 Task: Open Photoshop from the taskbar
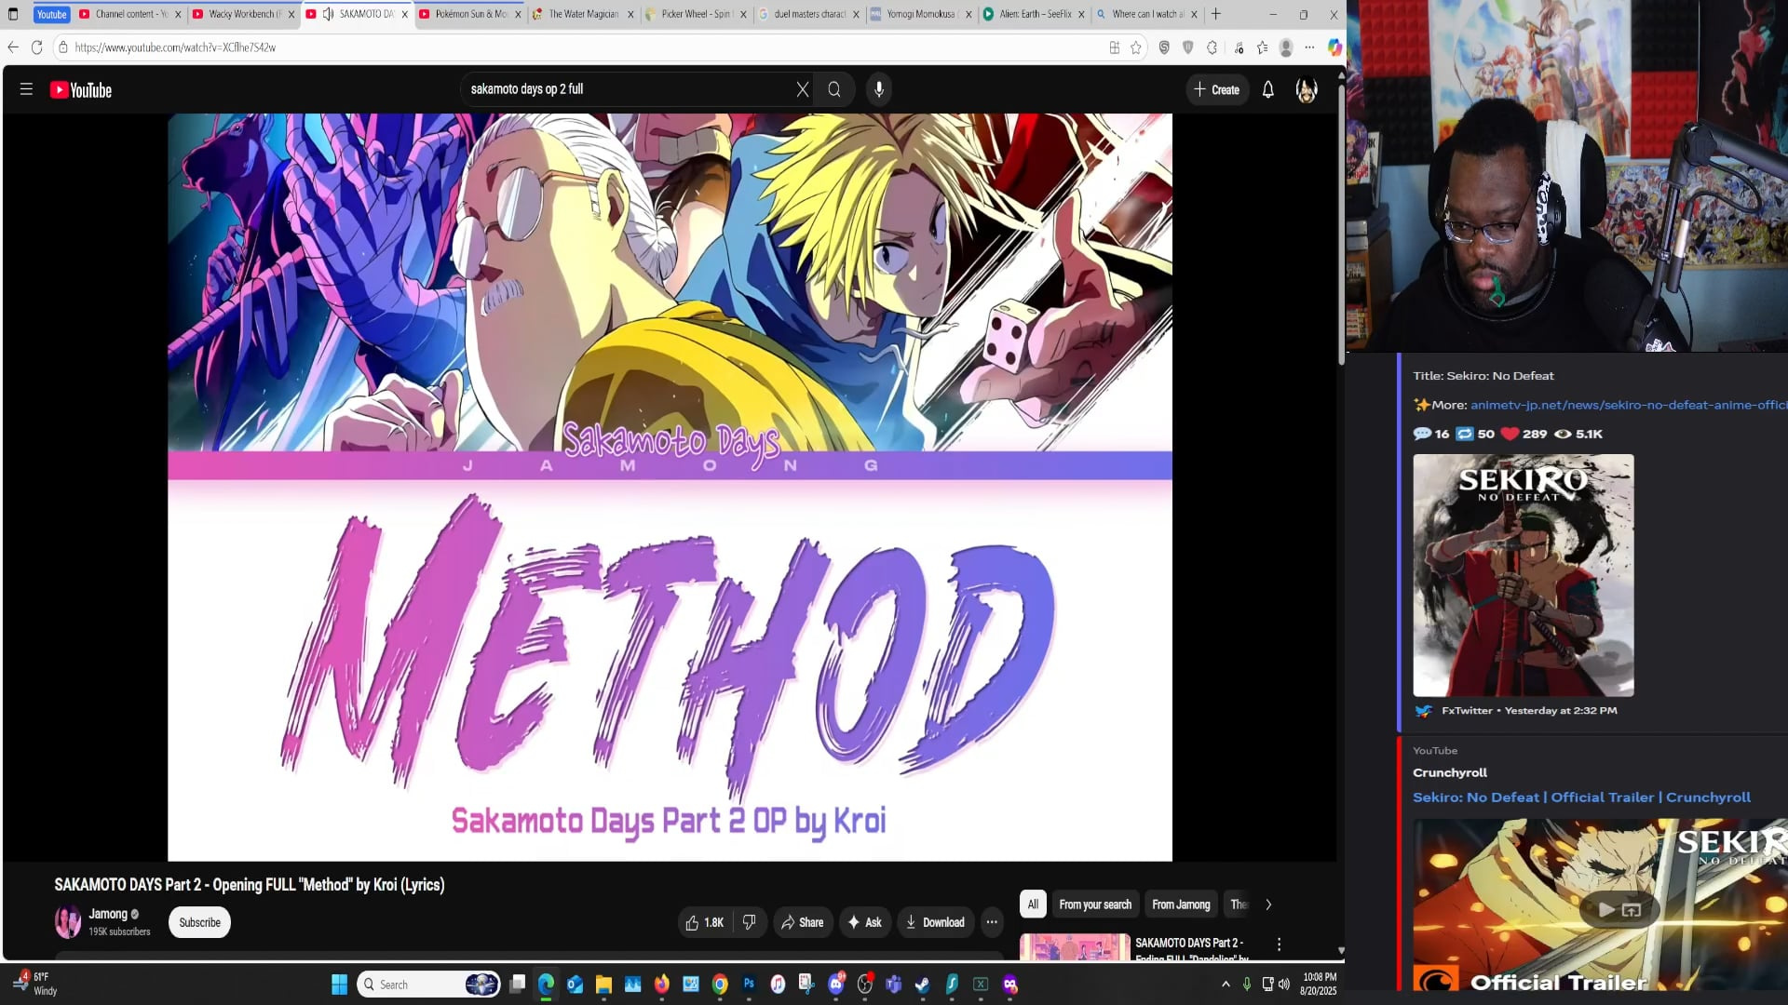(749, 985)
